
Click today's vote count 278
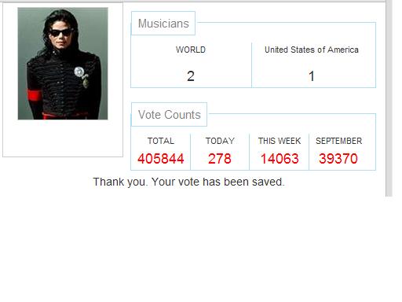220,159
